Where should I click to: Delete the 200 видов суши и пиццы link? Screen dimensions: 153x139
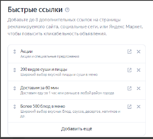click(139, 70)
